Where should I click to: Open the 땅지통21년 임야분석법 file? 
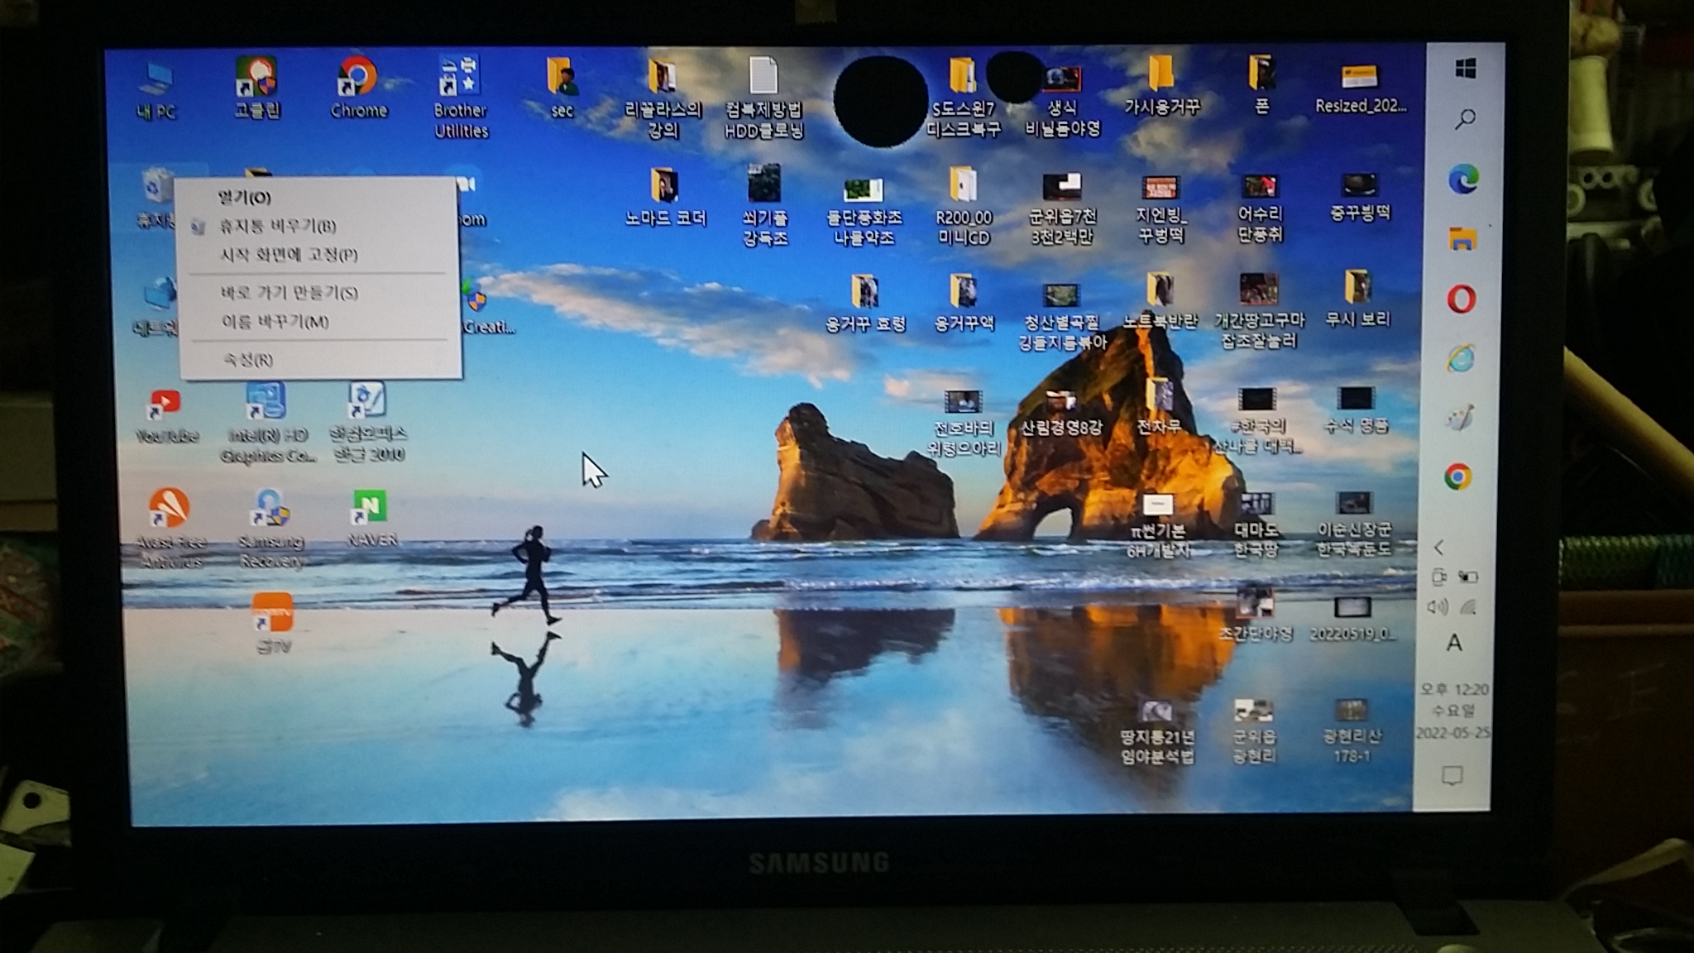point(1157,733)
